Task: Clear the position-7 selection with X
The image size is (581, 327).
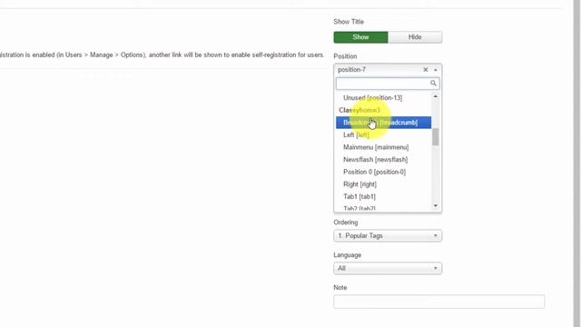Action: click(x=426, y=70)
